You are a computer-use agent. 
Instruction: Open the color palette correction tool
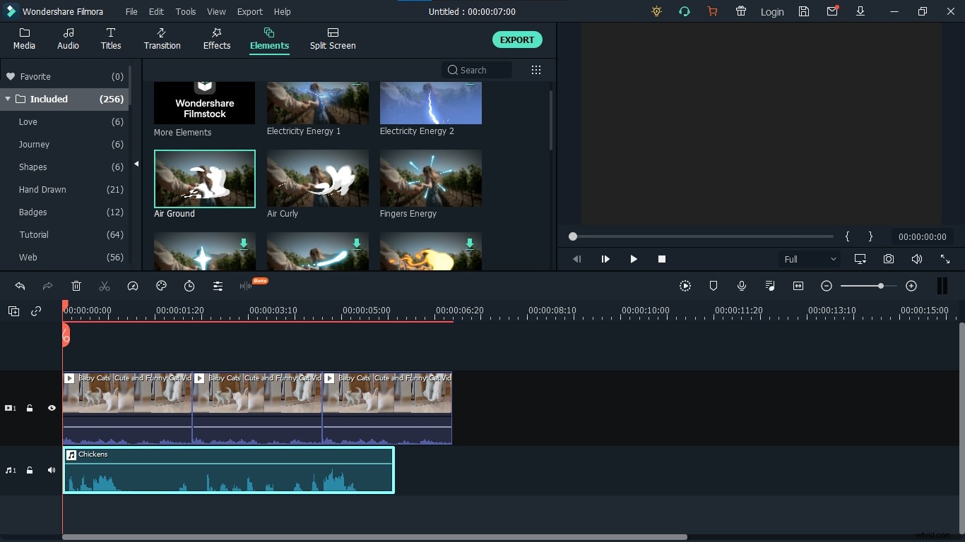(x=161, y=287)
